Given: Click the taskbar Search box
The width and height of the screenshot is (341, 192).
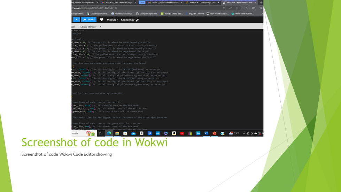Looking at the screenshot, I should click(x=84, y=133).
